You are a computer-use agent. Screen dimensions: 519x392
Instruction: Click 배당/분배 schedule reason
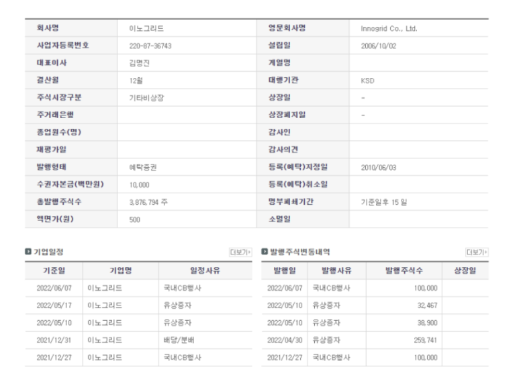click(x=179, y=340)
